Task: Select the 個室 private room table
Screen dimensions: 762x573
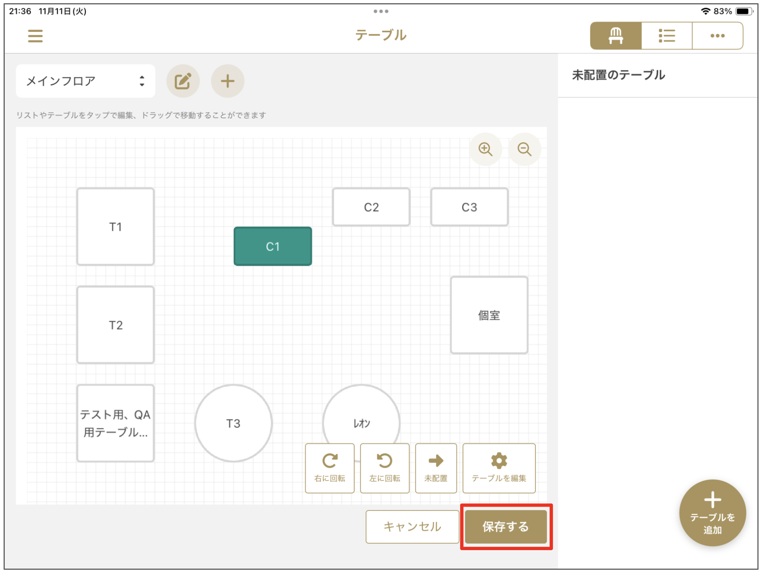Action: tap(489, 315)
